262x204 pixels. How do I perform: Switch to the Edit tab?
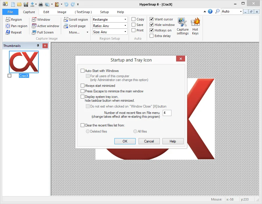(x=46, y=12)
